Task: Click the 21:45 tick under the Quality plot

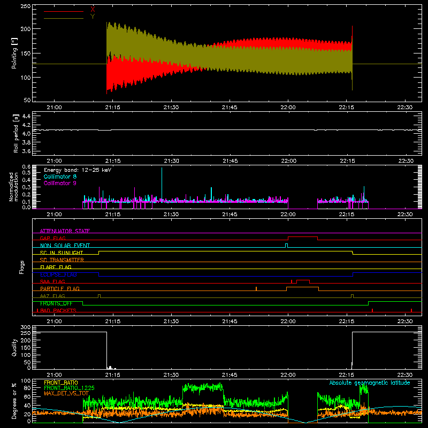Action: 230,375
